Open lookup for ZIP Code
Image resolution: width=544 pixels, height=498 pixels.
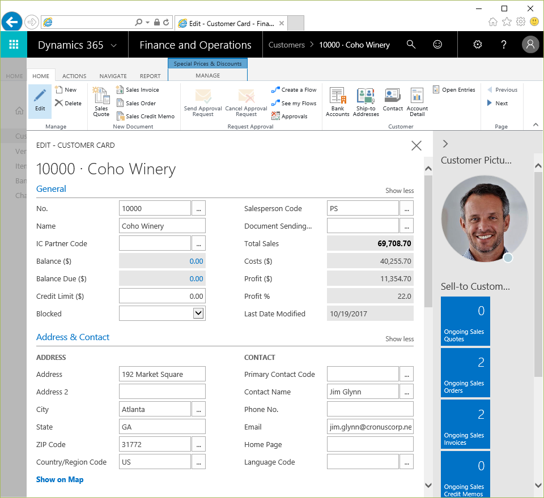click(x=198, y=444)
